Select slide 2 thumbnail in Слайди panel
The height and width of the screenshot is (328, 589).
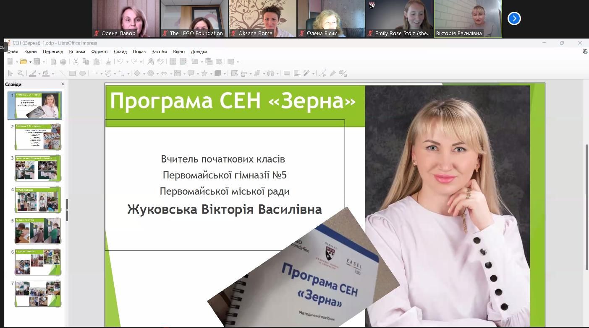38,137
